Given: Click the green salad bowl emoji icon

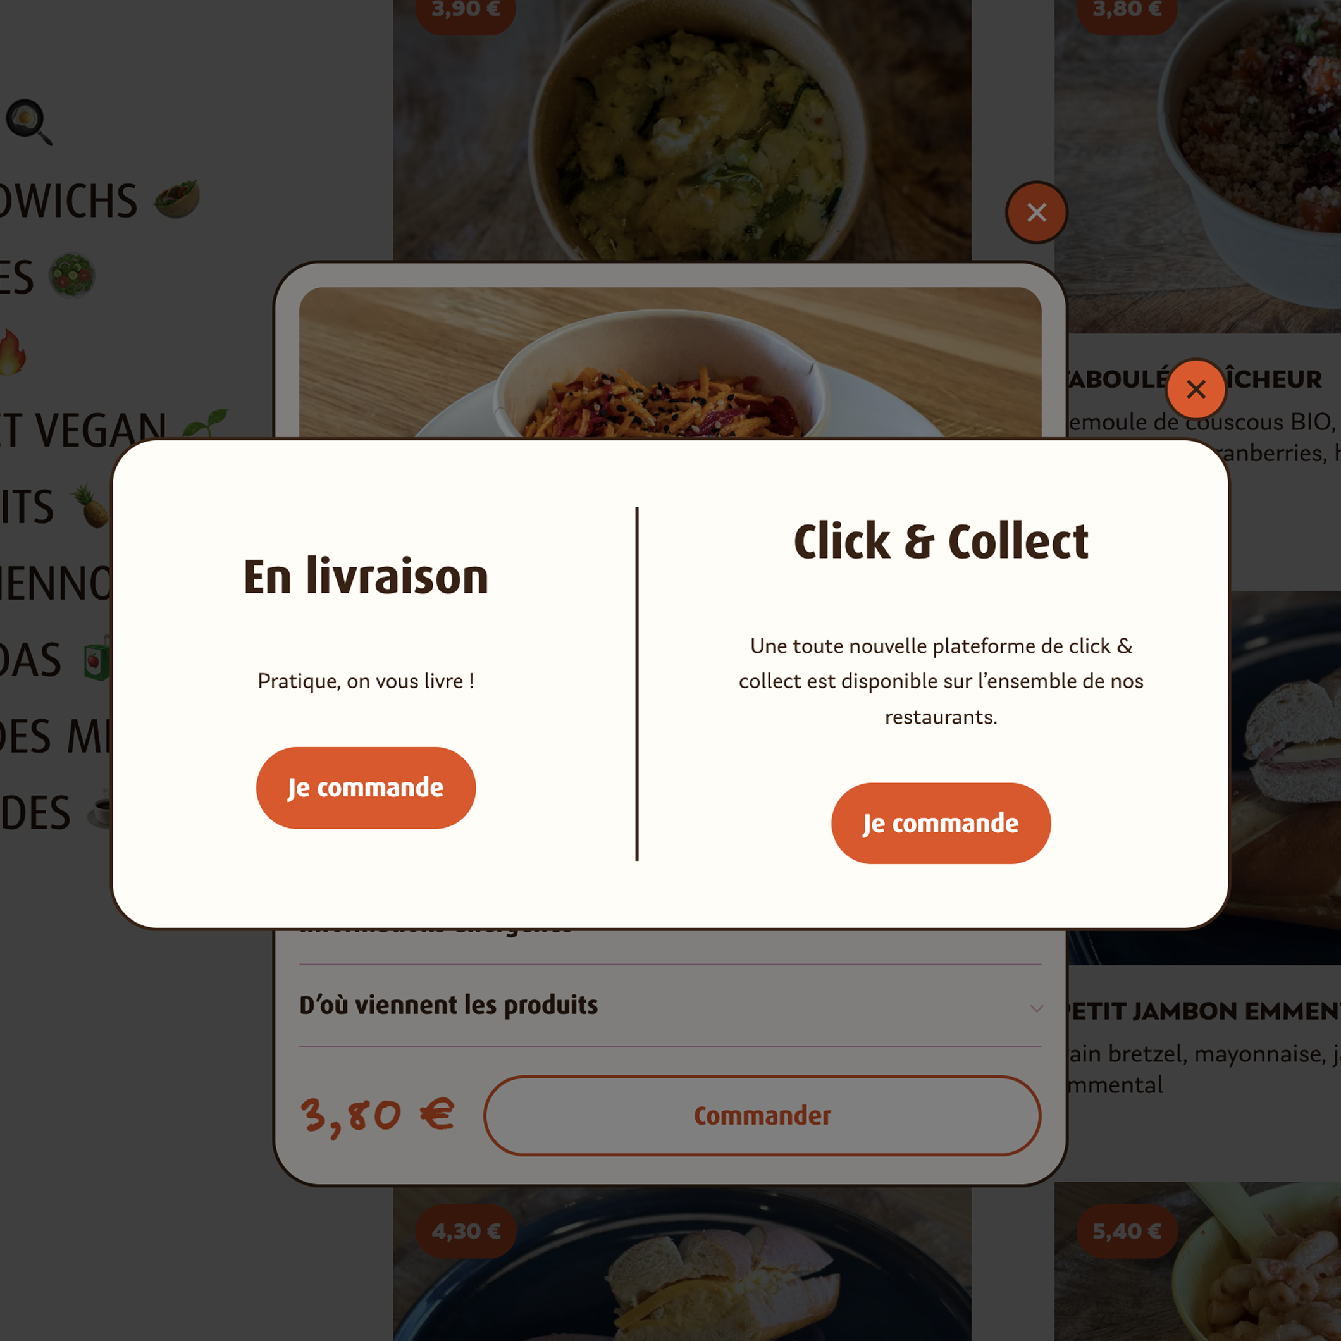Looking at the screenshot, I should click(71, 276).
